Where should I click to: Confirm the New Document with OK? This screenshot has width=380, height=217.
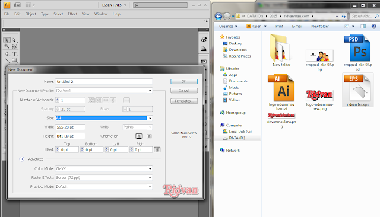click(x=184, y=82)
